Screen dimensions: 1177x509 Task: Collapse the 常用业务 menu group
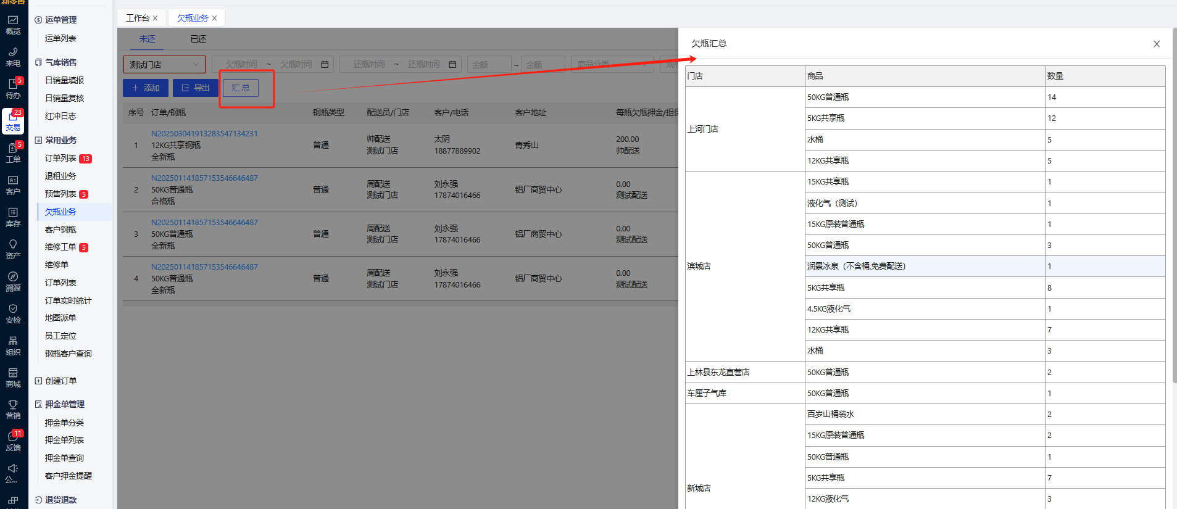coord(60,140)
